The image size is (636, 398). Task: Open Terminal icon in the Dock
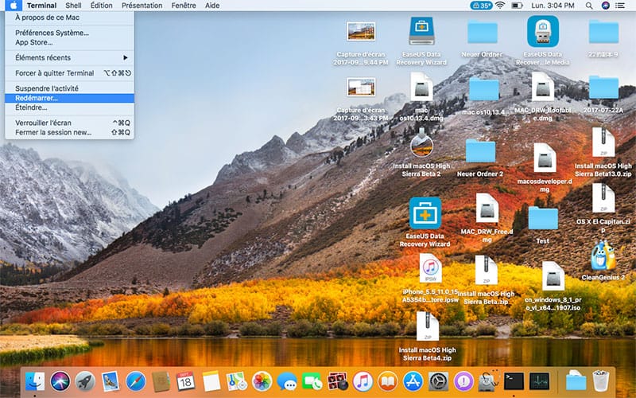pos(514,382)
